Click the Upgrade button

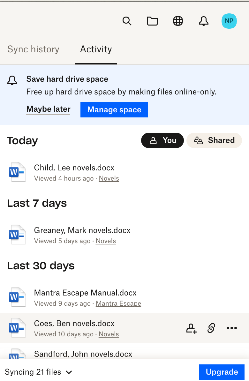[222, 372]
